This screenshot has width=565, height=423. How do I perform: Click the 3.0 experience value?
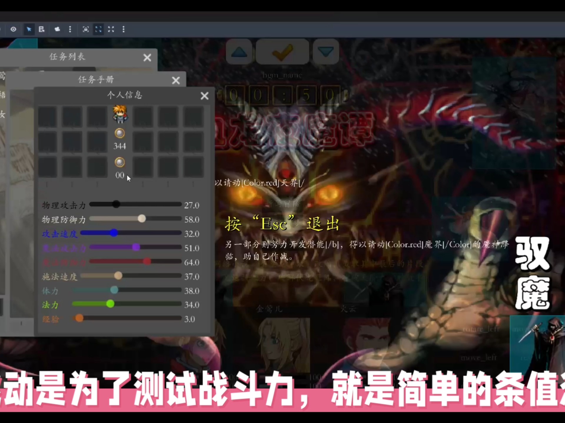[190, 319]
